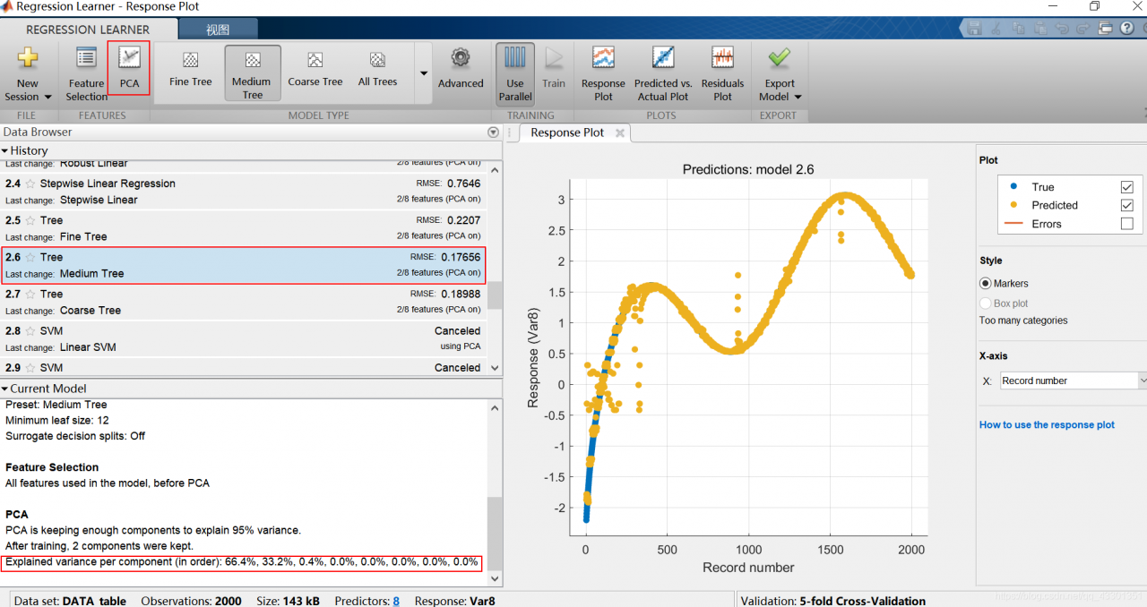Viewport: 1147px width, 607px height.
Task: Open the Predicted vs. Actual Plot
Action: click(x=663, y=73)
